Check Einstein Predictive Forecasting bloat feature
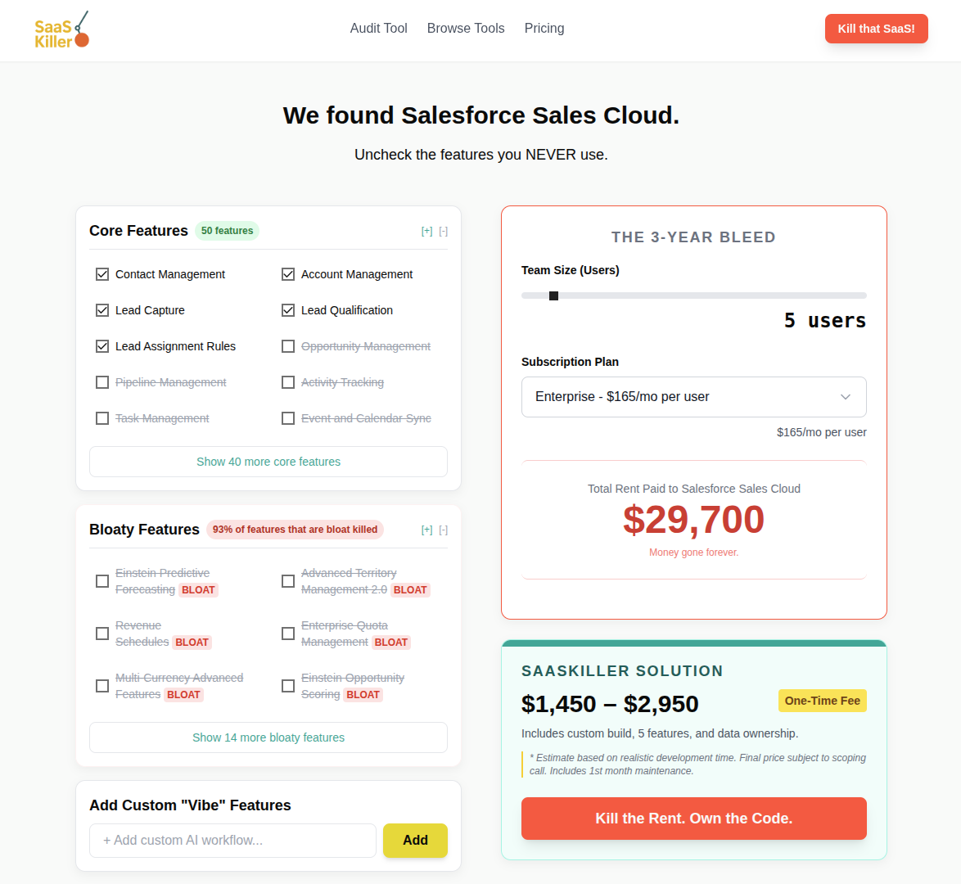Viewport: 961px width, 884px height. tap(102, 581)
